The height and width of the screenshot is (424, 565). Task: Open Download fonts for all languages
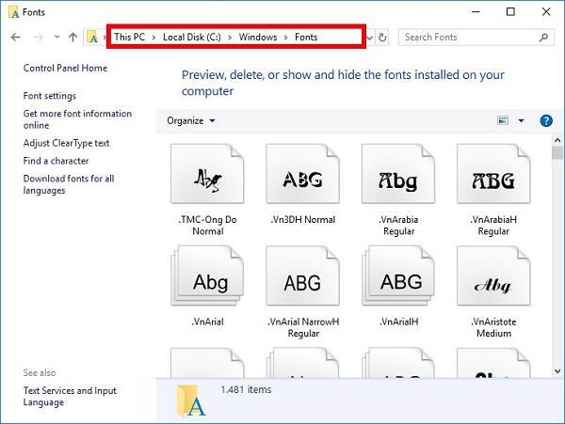coord(69,184)
